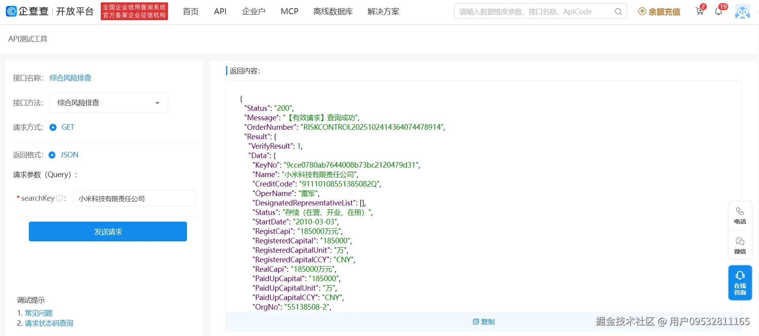Click the 复制 copy button
The height and width of the screenshot is (336, 759).
484,322
